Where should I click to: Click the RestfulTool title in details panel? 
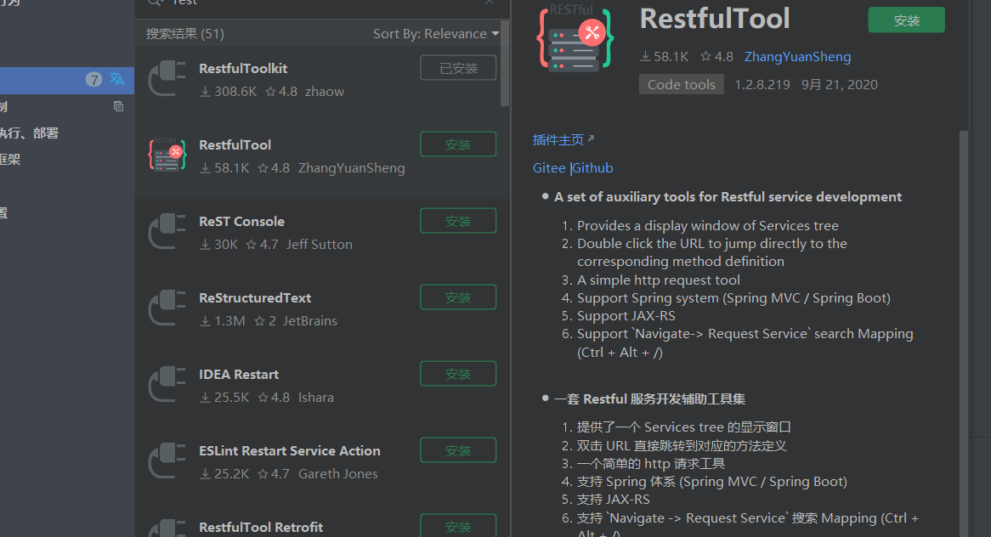715,19
